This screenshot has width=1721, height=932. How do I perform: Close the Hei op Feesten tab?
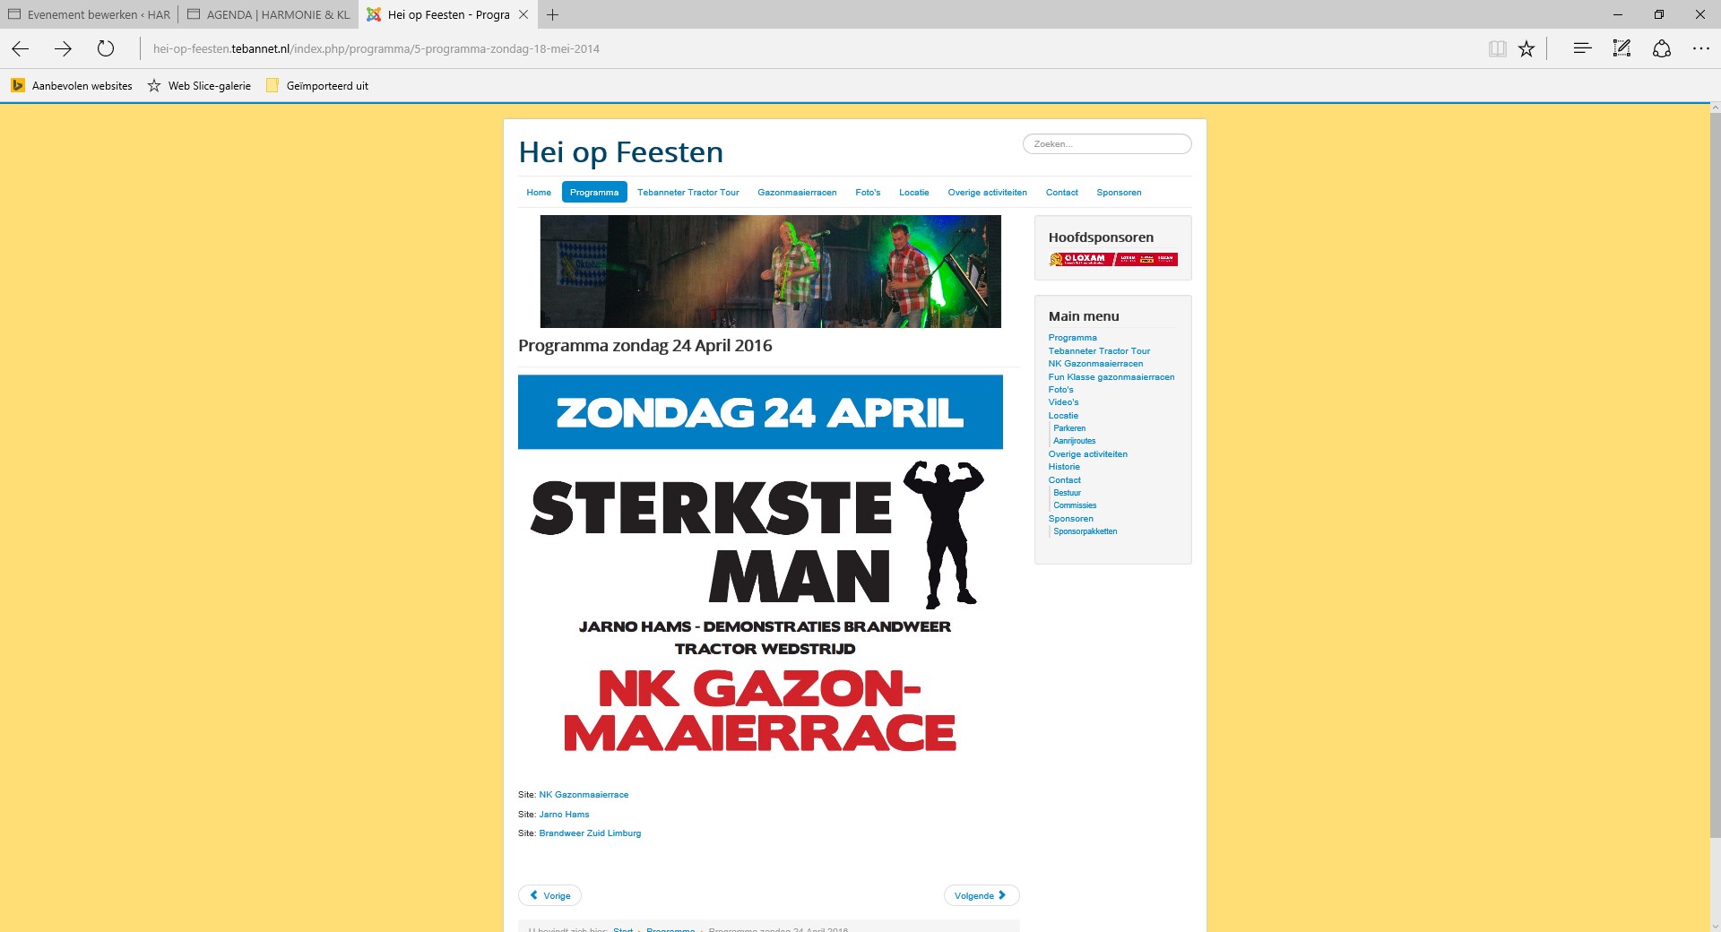(523, 14)
